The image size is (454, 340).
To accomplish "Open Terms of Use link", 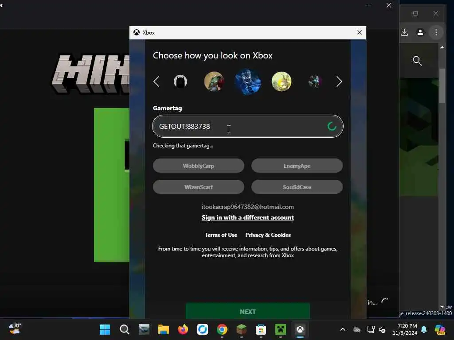I will click(221, 235).
